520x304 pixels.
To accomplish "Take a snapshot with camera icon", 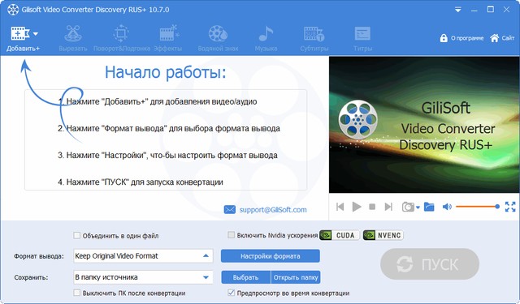I will pyautogui.click(x=408, y=207).
